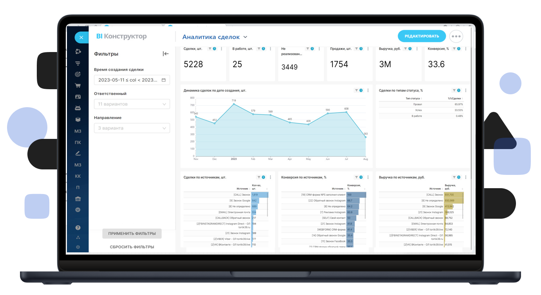
Task: Open the box cube icon in sidebar
Action: click(78, 119)
